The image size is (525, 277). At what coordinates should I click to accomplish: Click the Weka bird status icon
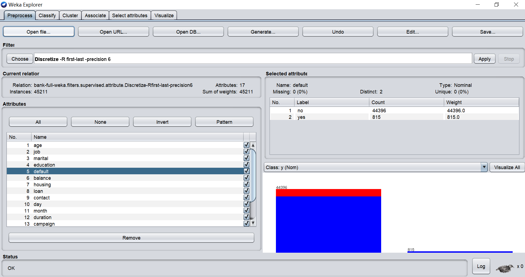click(505, 268)
